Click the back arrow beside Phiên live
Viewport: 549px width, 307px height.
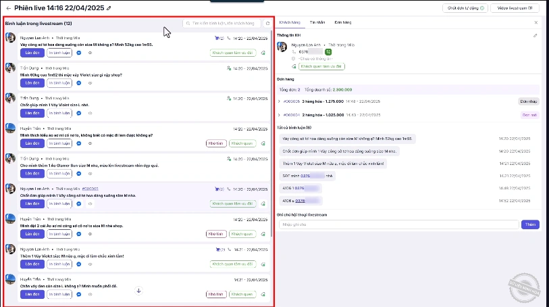click(8, 7)
